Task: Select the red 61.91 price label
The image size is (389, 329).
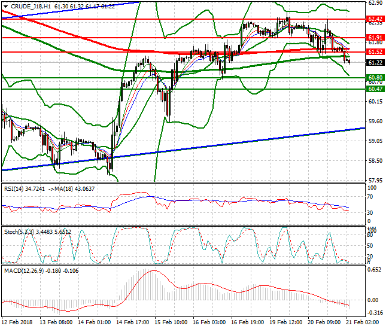Action: 375,38
